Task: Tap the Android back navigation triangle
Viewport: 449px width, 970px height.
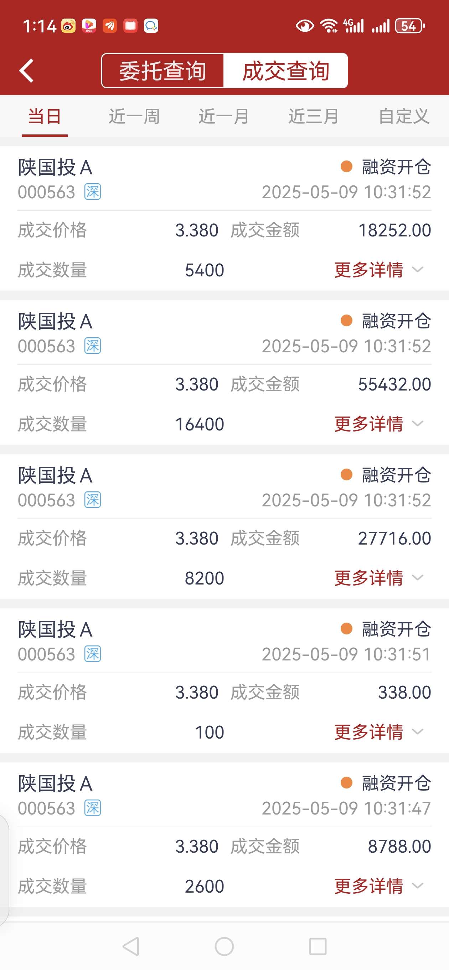Action: point(131,946)
